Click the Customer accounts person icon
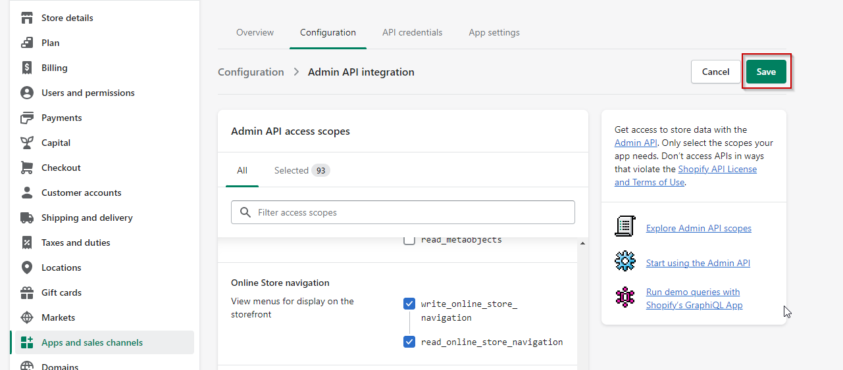The height and width of the screenshot is (370, 843). pyautogui.click(x=27, y=193)
